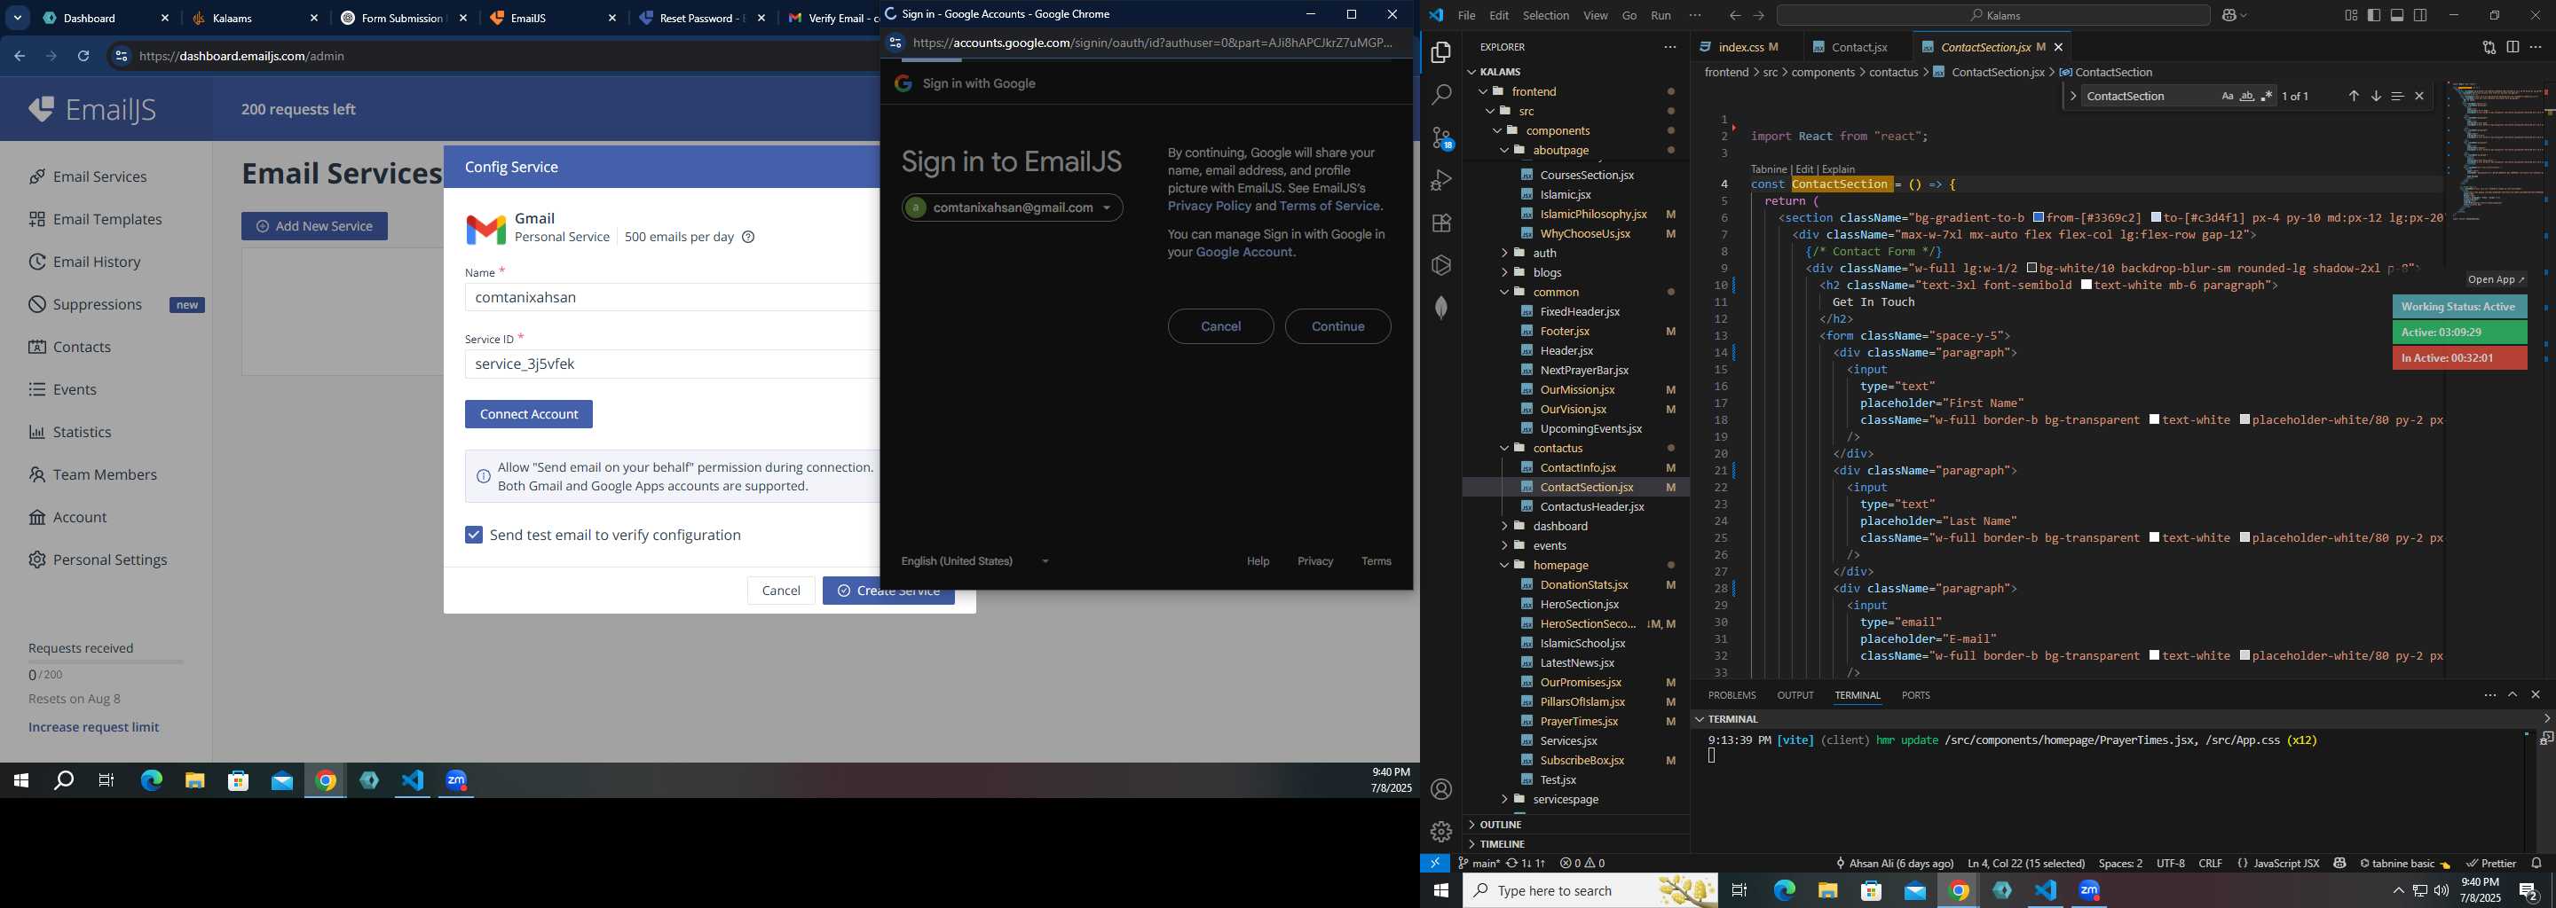This screenshot has height=908, width=2556.
Task: Switch to the PROBLEMS panel tab
Action: click(1732, 696)
